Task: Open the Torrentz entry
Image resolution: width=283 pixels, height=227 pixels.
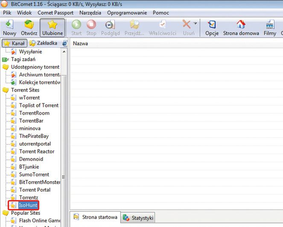Action: (29, 198)
